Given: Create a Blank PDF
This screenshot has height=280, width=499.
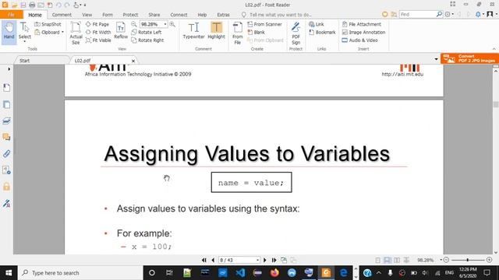Looking at the screenshot, I should pyautogui.click(x=257, y=32).
